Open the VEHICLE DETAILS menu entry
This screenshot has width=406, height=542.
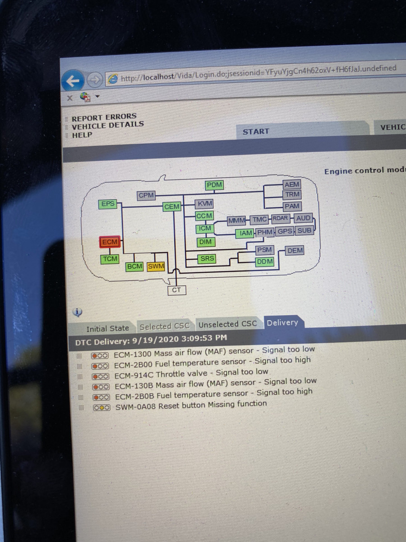click(106, 126)
